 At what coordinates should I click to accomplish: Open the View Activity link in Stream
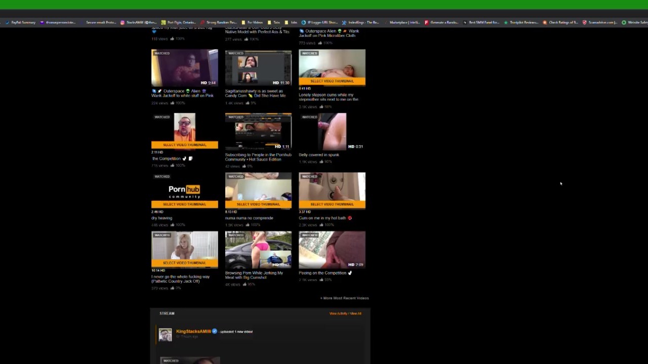[x=338, y=313]
